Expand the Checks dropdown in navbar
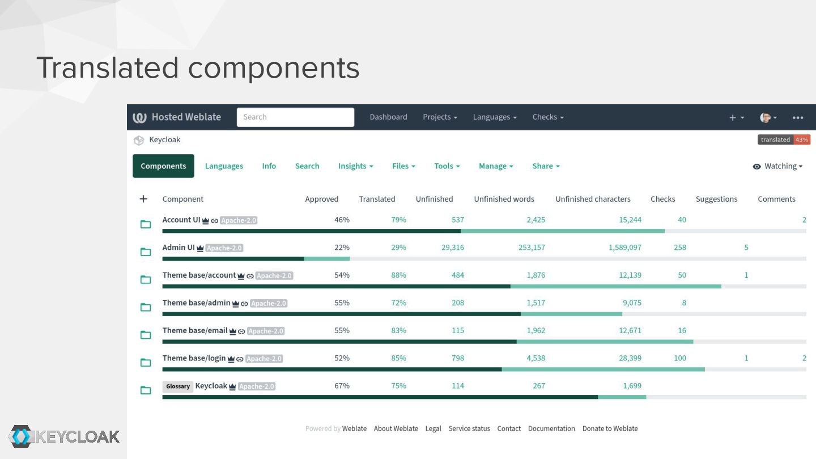The height and width of the screenshot is (459, 816). pyautogui.click(x=548, y=117)
